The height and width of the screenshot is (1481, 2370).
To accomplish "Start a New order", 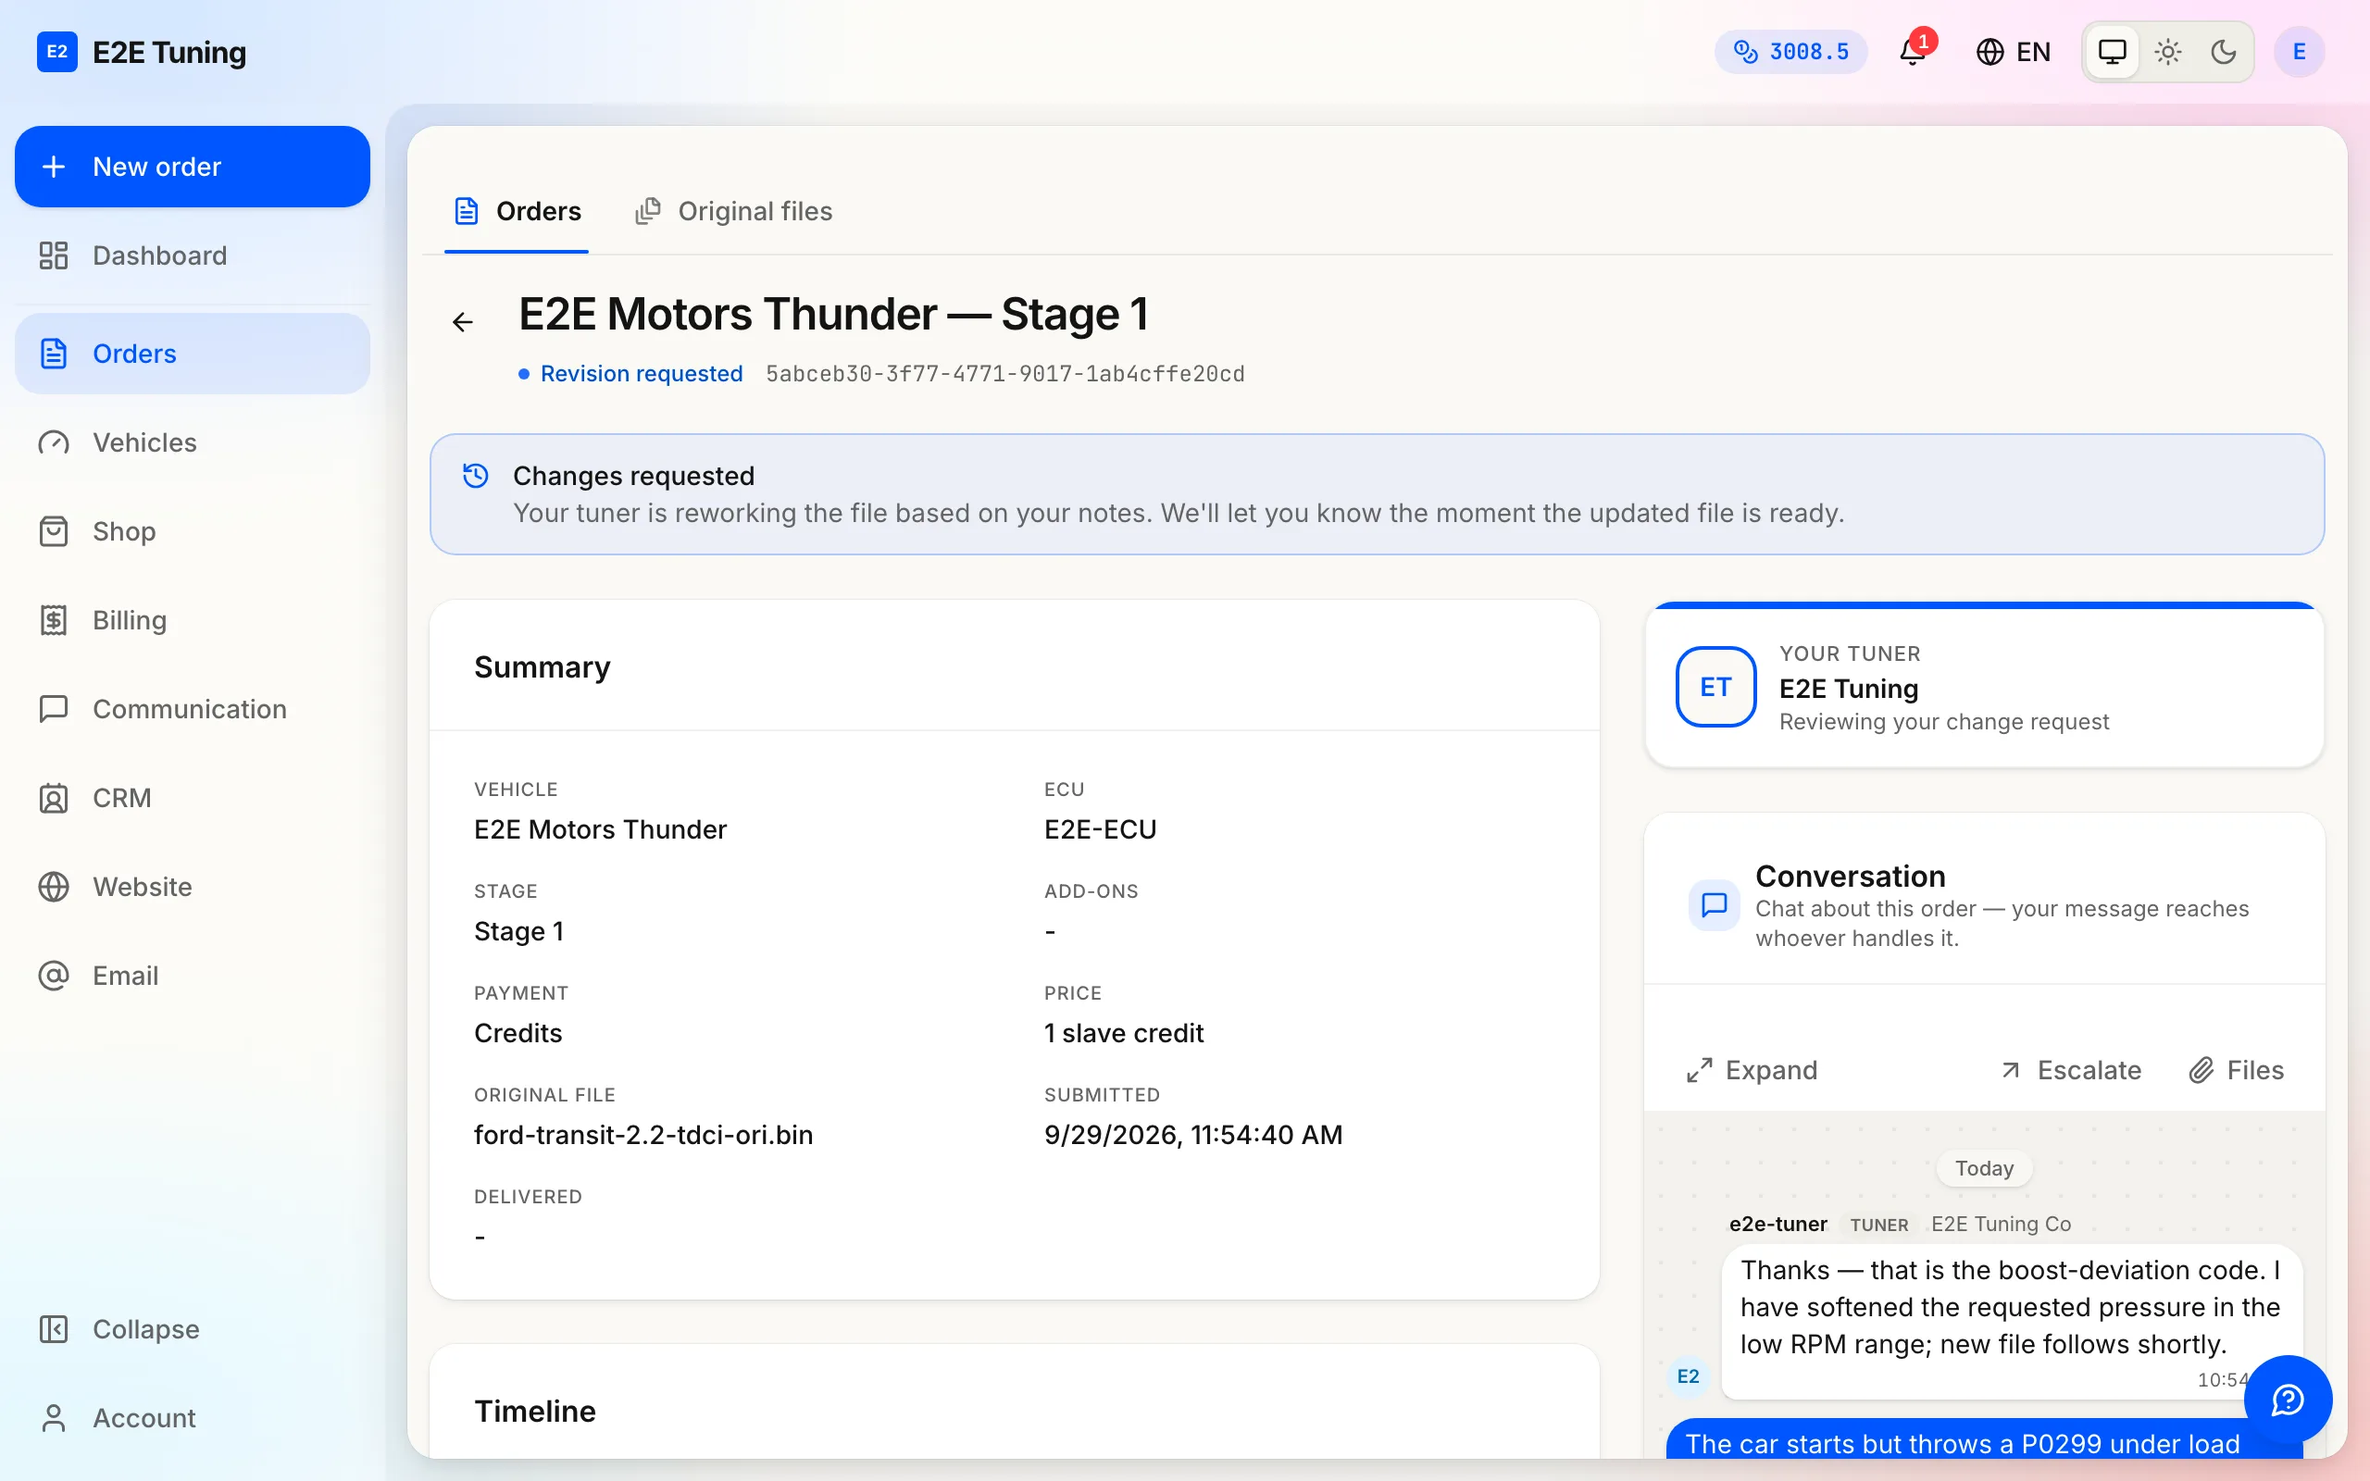I will click(x=193, y=167).
